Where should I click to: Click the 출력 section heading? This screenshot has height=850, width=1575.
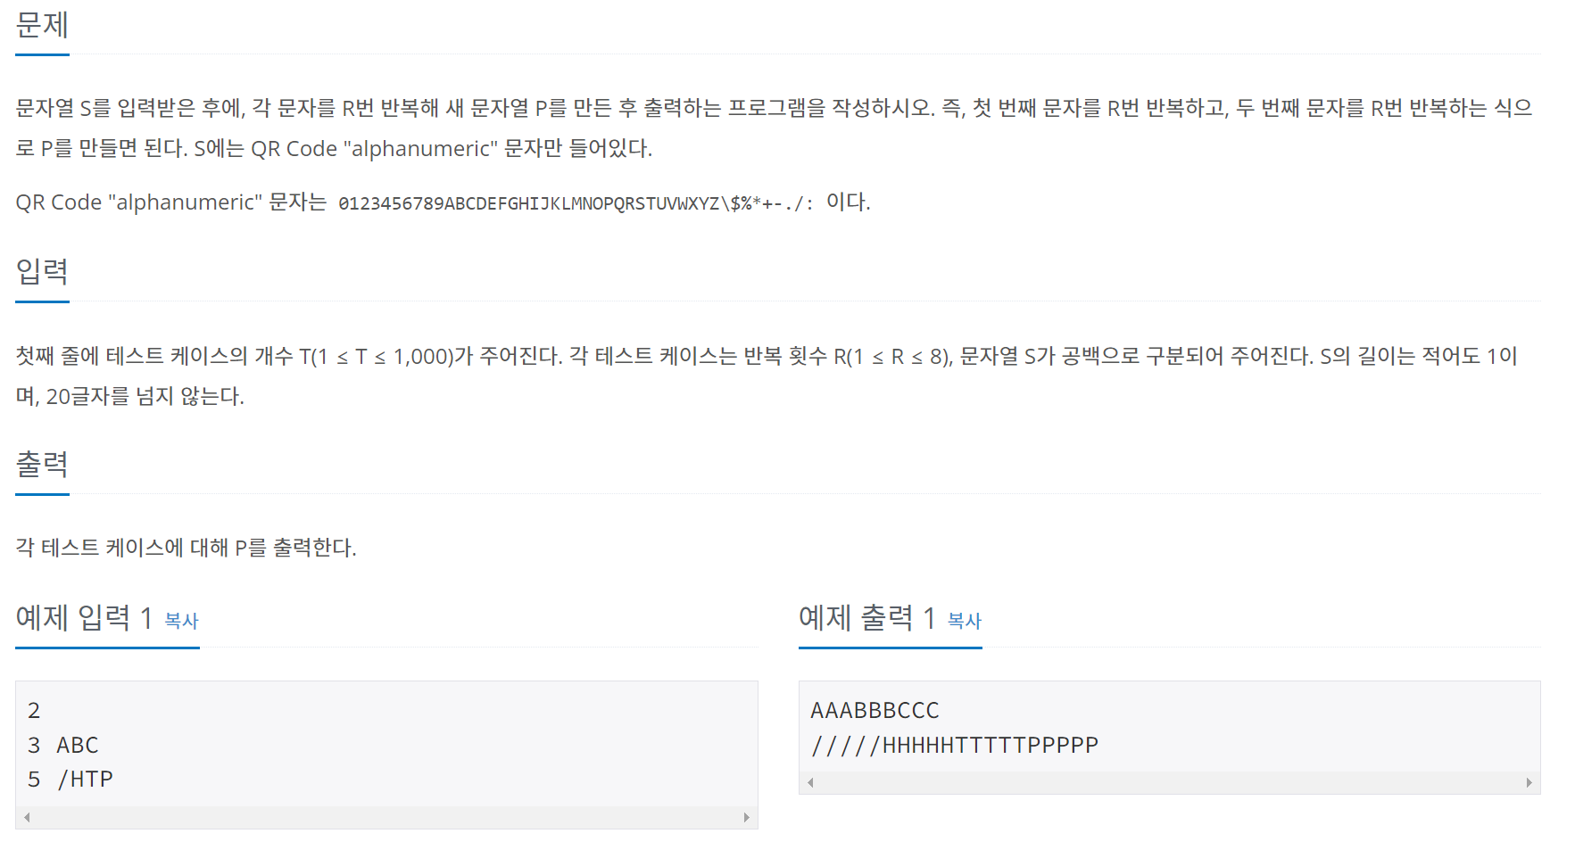(42, 463)
